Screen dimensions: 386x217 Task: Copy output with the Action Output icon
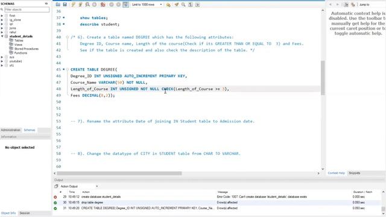click(x=56, y=186)
